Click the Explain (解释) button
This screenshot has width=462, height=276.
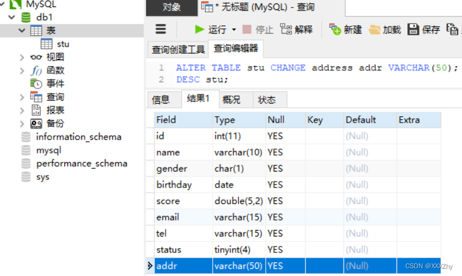296,29
